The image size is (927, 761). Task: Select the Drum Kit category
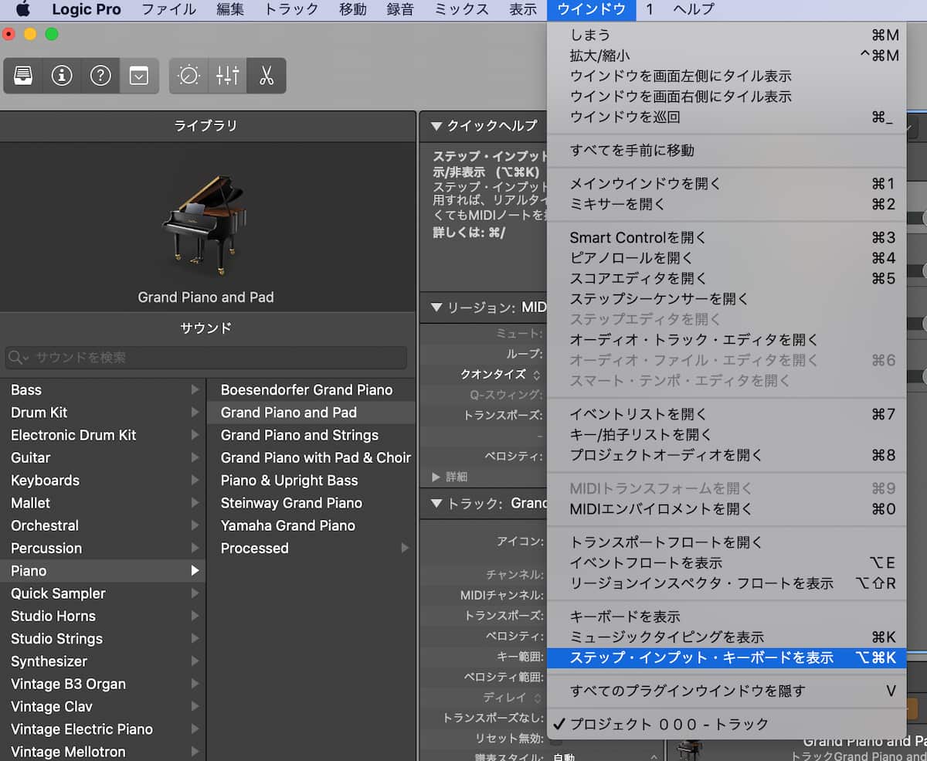[x=103, y=413]
